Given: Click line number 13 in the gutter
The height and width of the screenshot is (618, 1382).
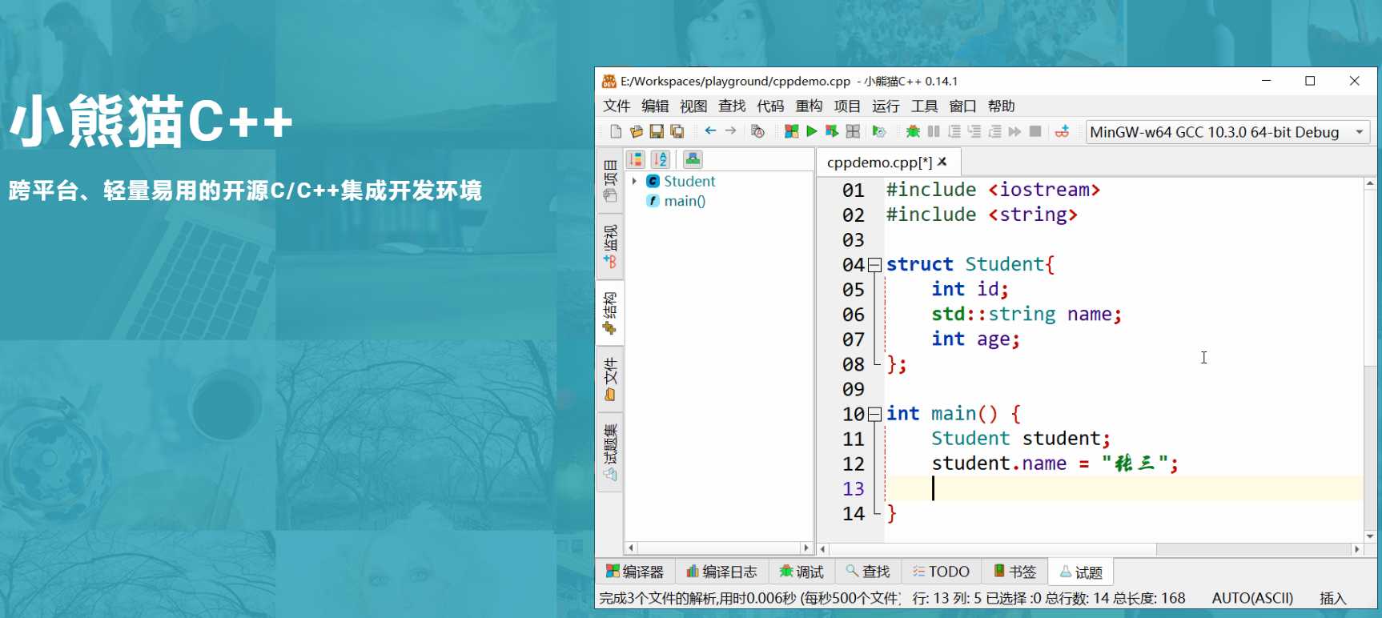Looking at the screenshot, I should (854, 488).
